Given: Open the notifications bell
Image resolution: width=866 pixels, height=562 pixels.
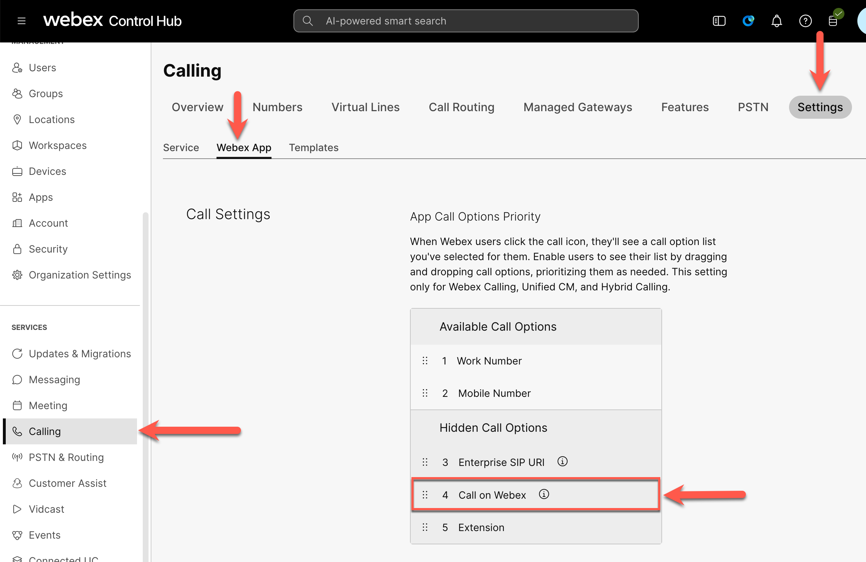Looking at the screenshot, I should [777, 21].
